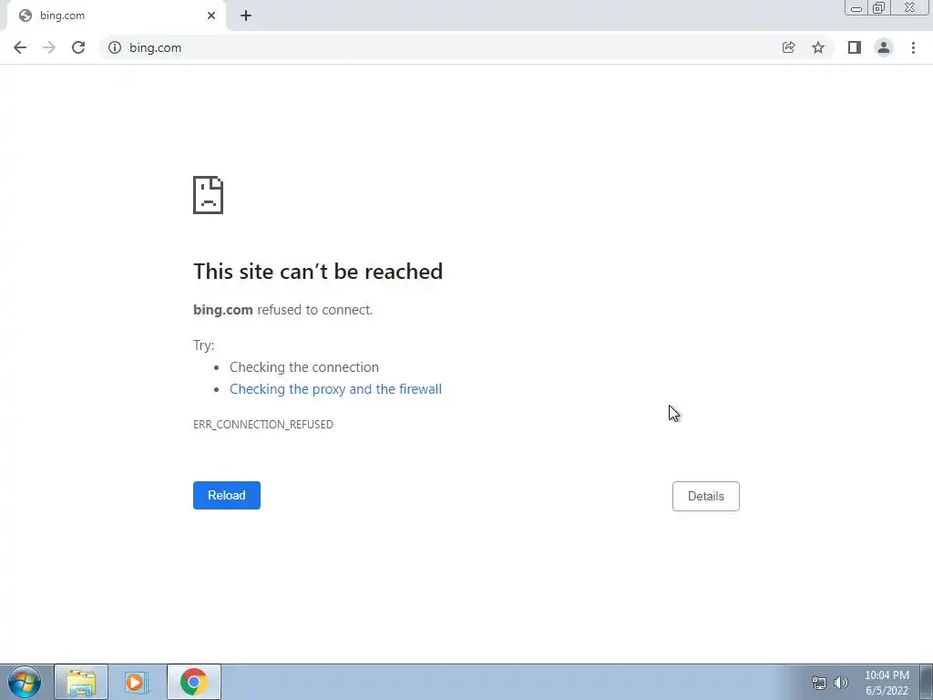Open Windows Explorer from taskbar
This screenshot has width=933, height=700.
pyautogui.click(x=81, y=682)
